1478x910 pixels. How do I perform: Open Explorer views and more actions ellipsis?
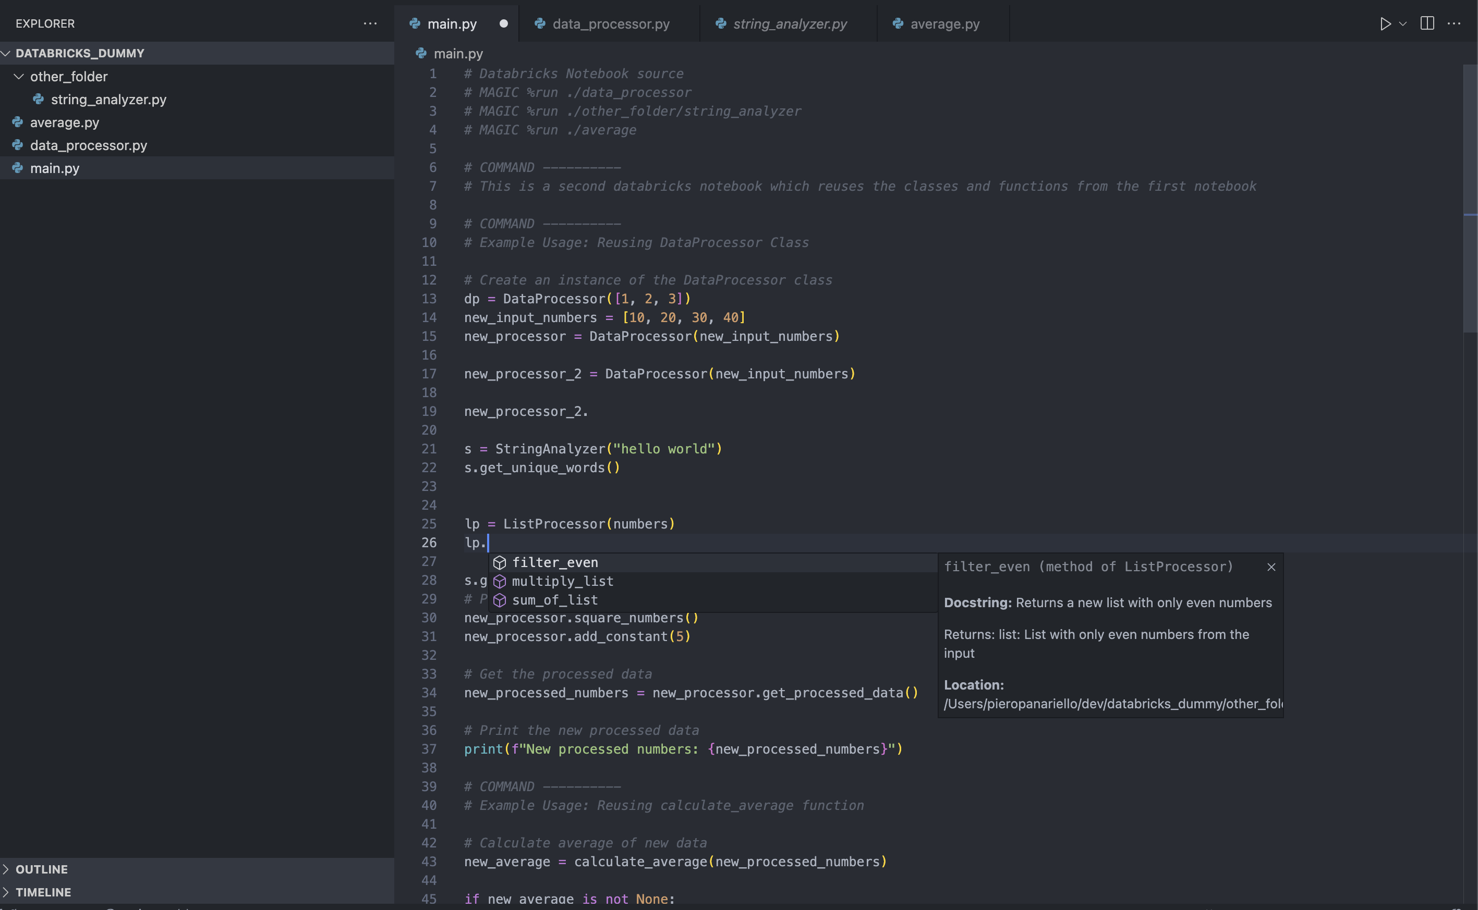[370, 23]
